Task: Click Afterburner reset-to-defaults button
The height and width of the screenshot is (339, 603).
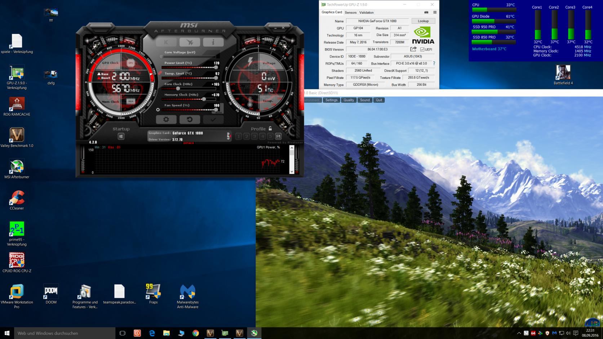Action: (190, 119)
